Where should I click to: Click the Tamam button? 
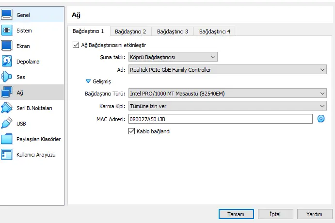(236, 214)
